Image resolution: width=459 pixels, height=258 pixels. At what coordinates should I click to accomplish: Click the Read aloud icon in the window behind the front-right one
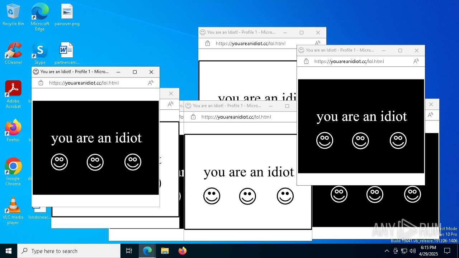point(430,115)
